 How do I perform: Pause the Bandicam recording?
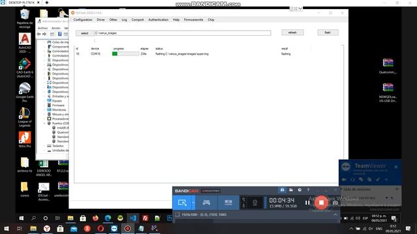[x=308, y=203]
